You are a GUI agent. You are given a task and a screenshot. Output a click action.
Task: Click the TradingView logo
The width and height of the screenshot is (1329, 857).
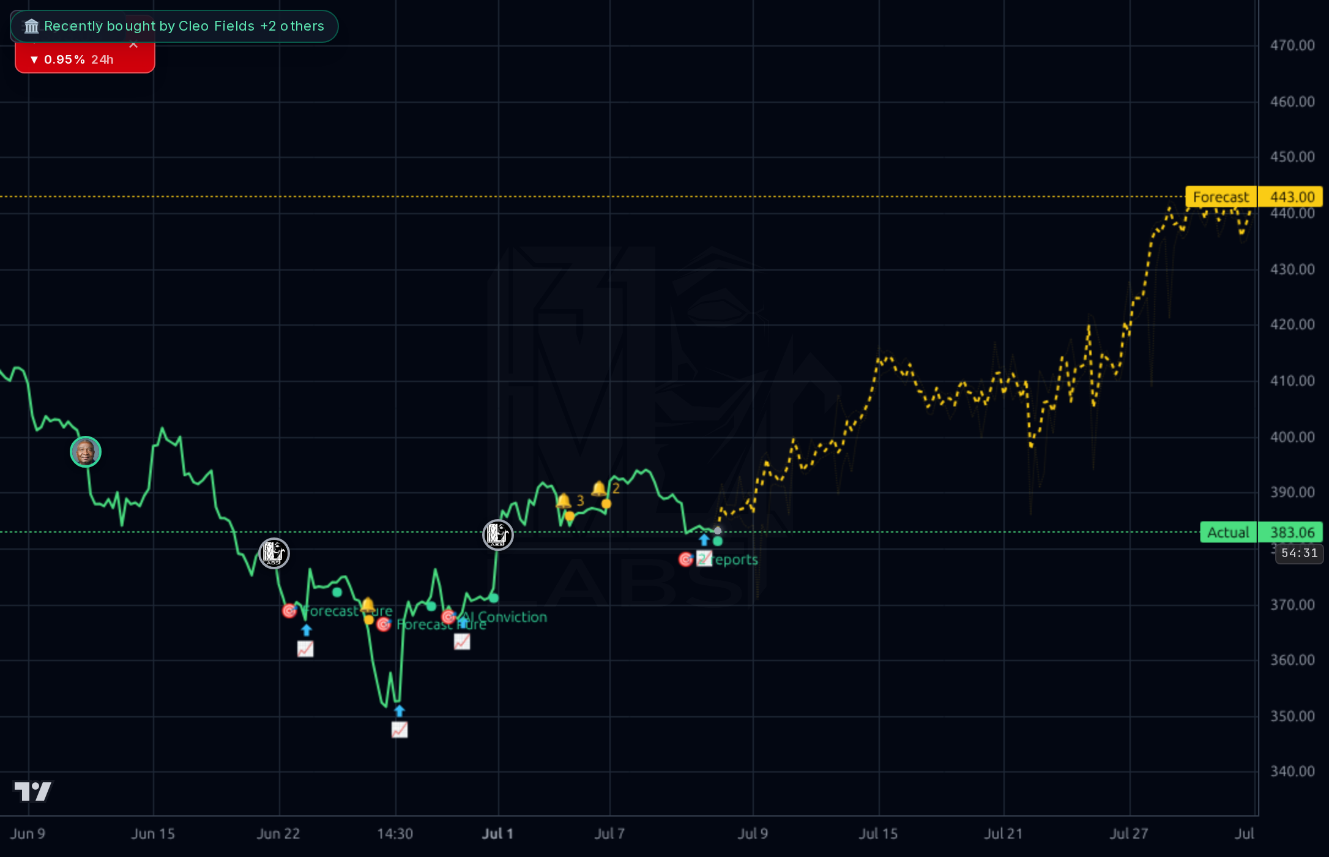tap(33, 791)
